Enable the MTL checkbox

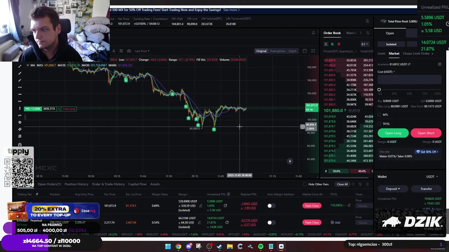coord(379,115)
